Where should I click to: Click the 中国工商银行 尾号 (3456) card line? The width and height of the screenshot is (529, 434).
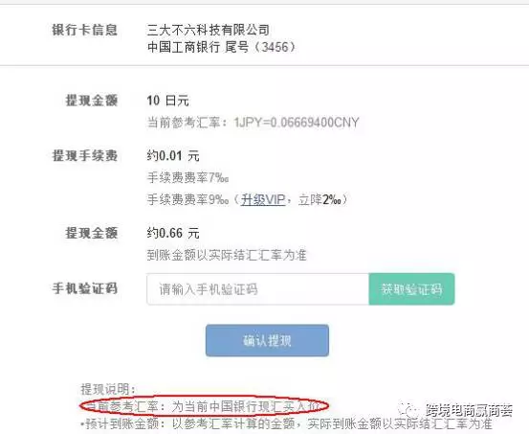click(x=221, y=47)
